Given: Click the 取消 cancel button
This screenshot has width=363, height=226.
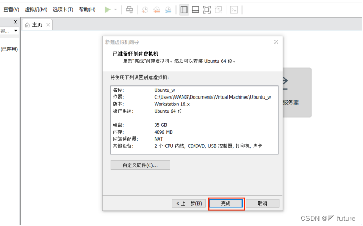Looking at the screenshot, I should [x=262, y=203].
